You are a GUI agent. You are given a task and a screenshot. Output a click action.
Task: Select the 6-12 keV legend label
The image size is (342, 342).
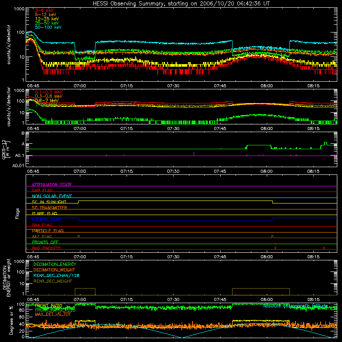click(x=46, y=15)
